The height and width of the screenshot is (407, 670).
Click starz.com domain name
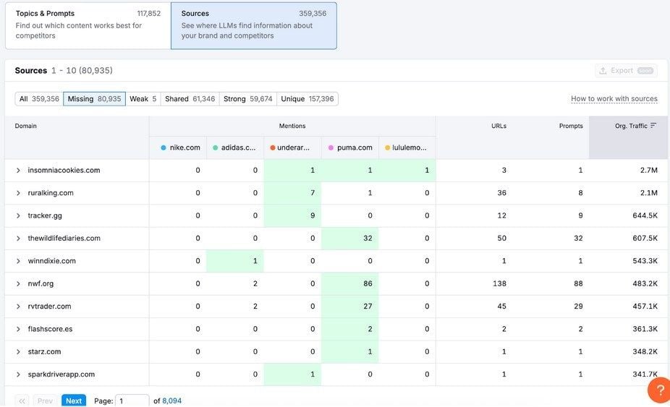44,351
